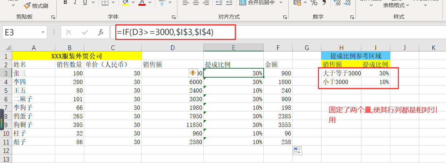
Task: Open Insert Function with fx
Action: pyautogui.click(x=101, y=32)
